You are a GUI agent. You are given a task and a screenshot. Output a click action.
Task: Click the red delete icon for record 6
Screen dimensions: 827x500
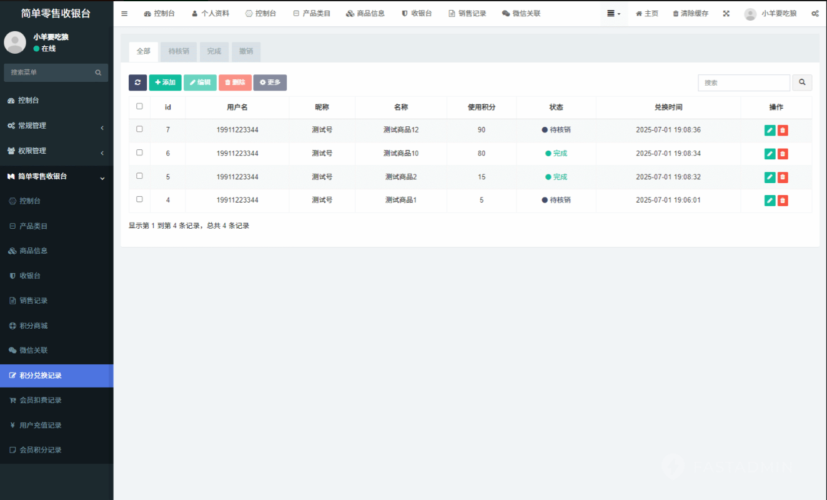pyautogui.click(x=783, y=154)
